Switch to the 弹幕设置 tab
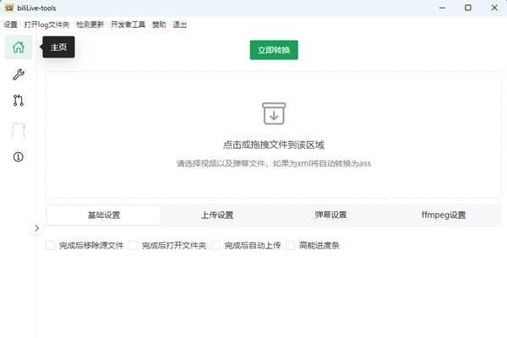Screen dimensions: 507x338 330,215
